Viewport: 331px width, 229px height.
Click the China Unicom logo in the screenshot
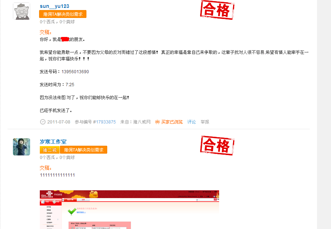point(47,194)
